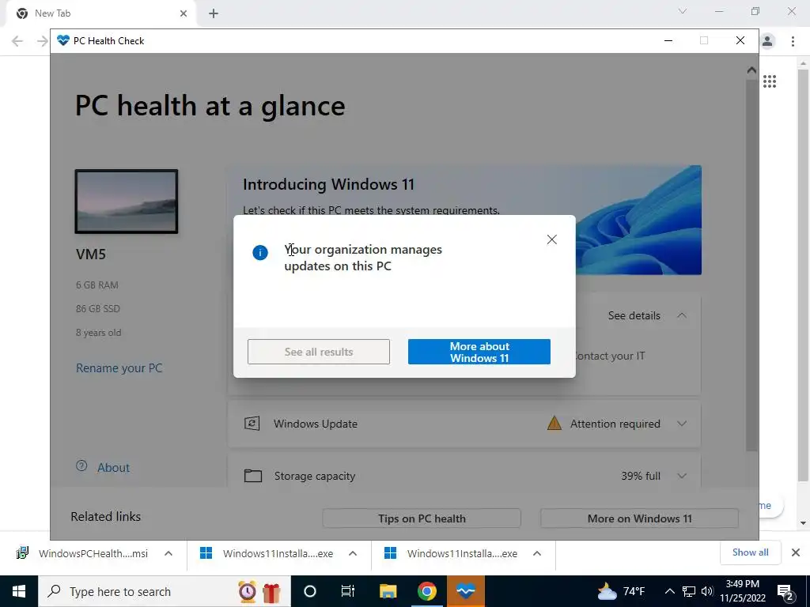Click Chrome back arrow
This screenshot has width=810, height=607.
(x=17, y=41)
